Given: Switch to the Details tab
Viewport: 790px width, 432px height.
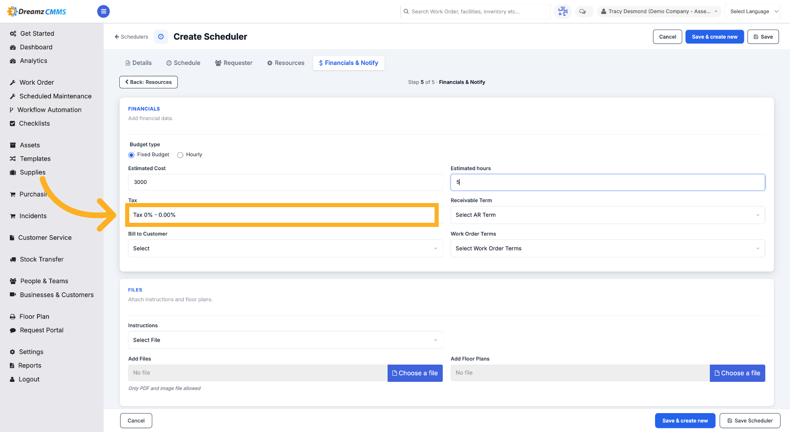Looking at the screenshot, I should (138, 63).
